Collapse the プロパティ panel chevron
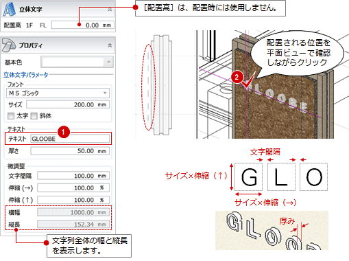The height and width of the screenshot is (261, 349). coord(110,45)
